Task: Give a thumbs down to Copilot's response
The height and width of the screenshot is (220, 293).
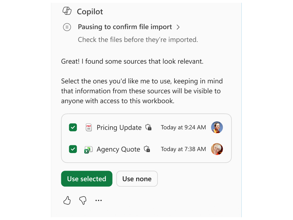Action: pyautogui.click(x=82, y=200)
